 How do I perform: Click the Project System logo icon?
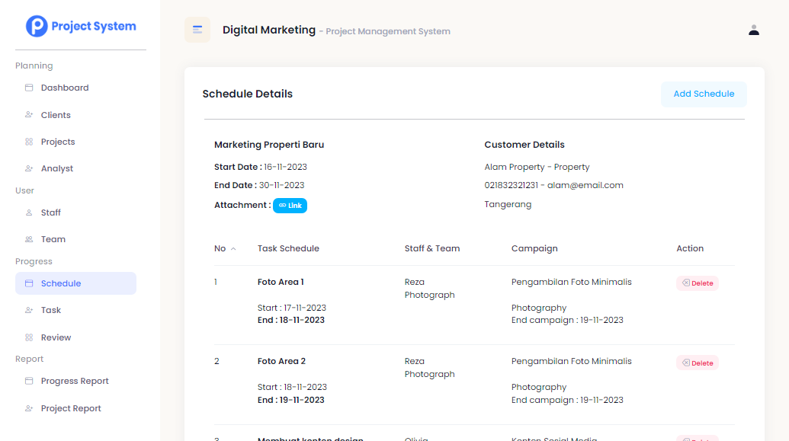pos(37,26)
